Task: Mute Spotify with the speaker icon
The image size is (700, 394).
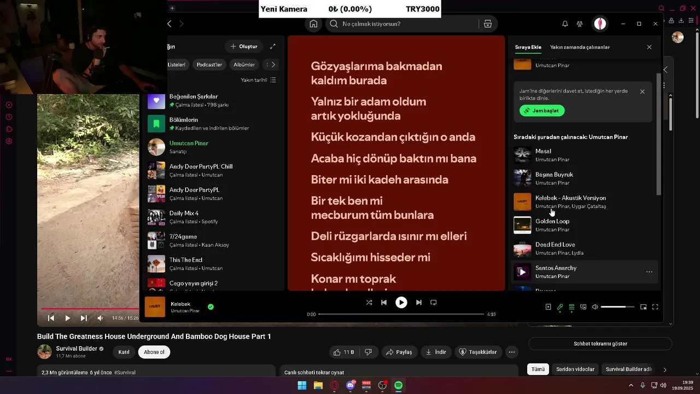Action: (595, 307)
